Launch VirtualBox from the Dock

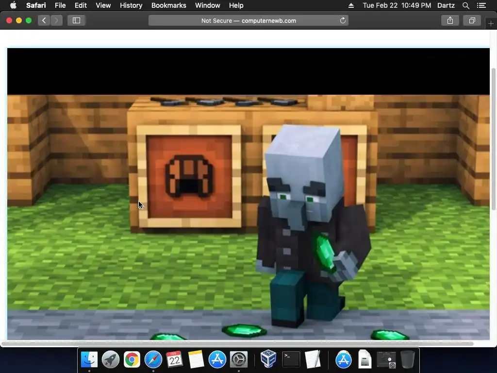268,359
